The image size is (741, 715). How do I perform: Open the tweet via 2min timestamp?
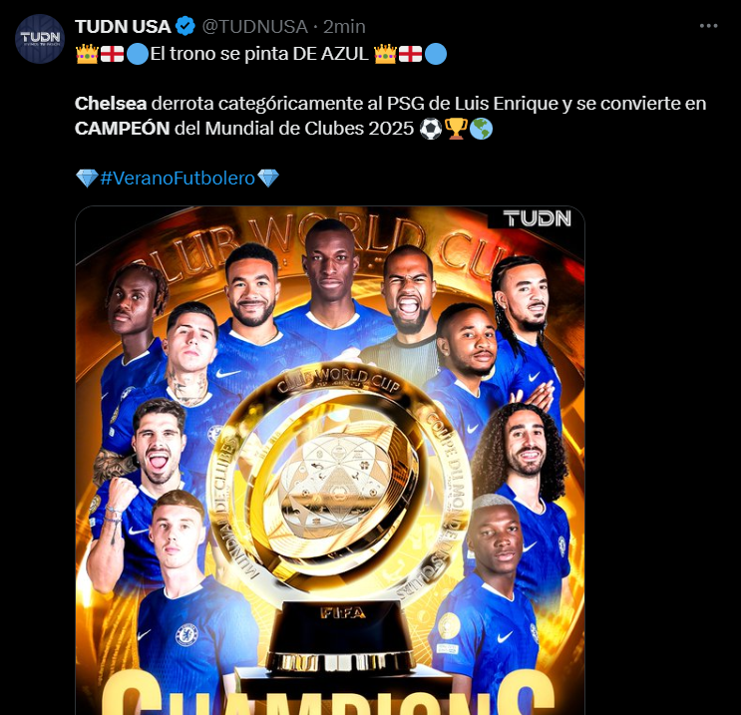[344, 27]
